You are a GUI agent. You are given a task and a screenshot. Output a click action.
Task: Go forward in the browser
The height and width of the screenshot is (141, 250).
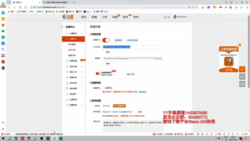click(x=15, y=7)
